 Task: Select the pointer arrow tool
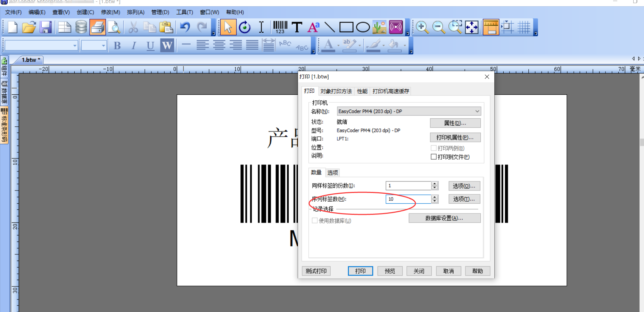(x=228, y=27)
